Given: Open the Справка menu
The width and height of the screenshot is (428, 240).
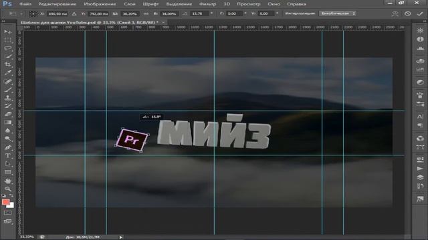Looking at the screenshot, I should tap(296, 4).
